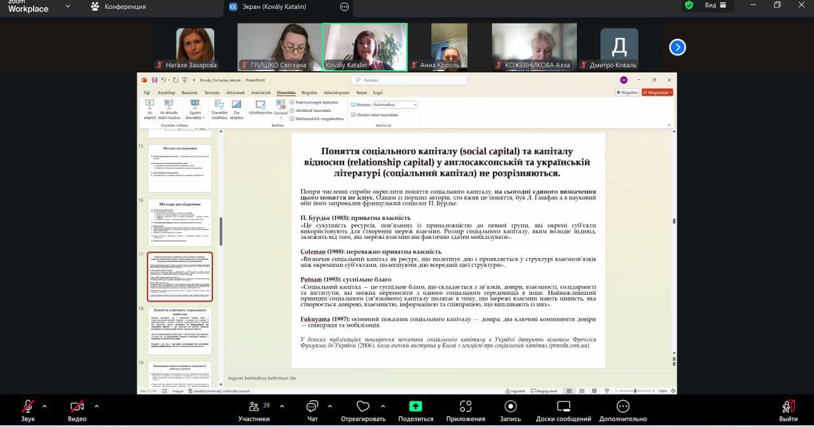Switch to the Animációk ribbon tab

[261, 93]
